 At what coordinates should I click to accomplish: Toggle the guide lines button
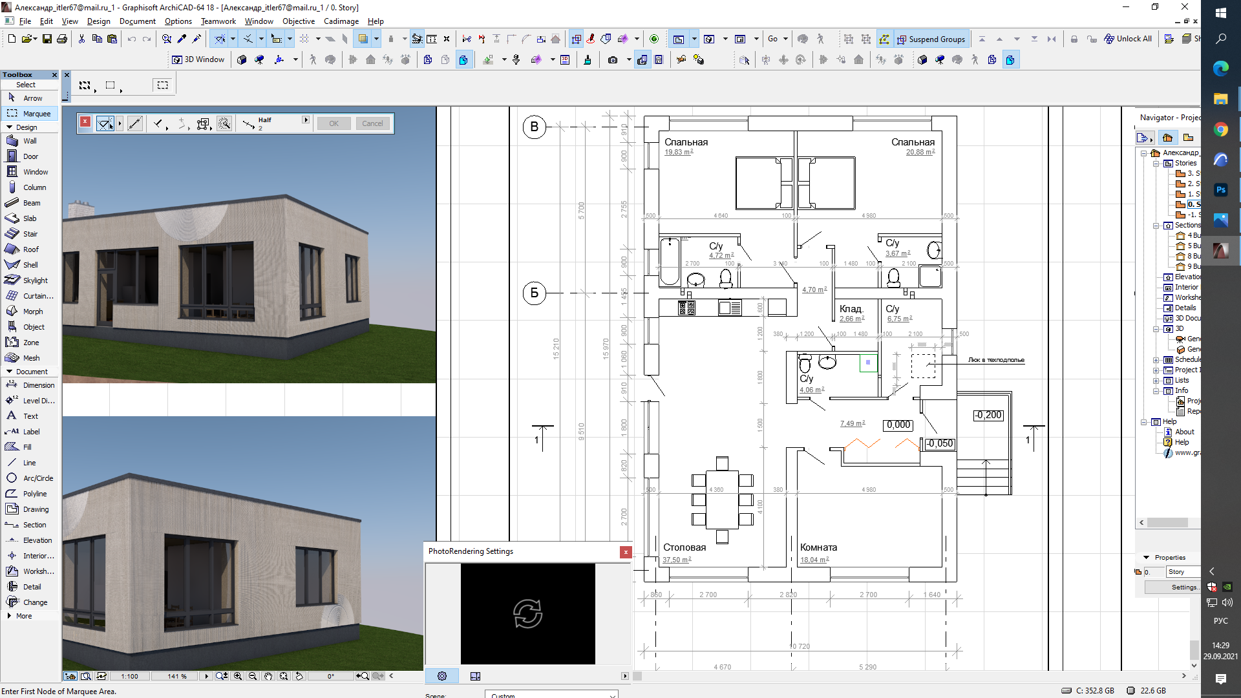click(220, 39)
